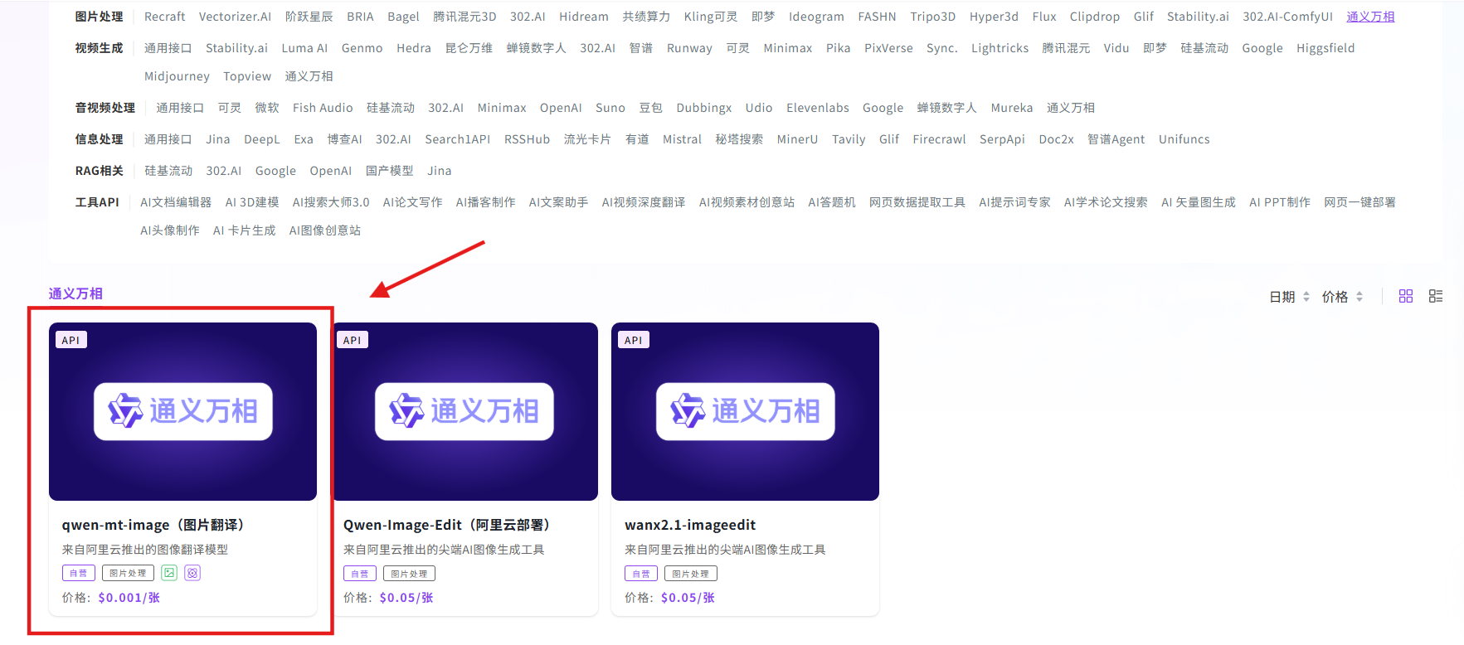Select 阶跃星辰 provider filter
This screenshot has width=1464, height=645.
coord(309,17)
